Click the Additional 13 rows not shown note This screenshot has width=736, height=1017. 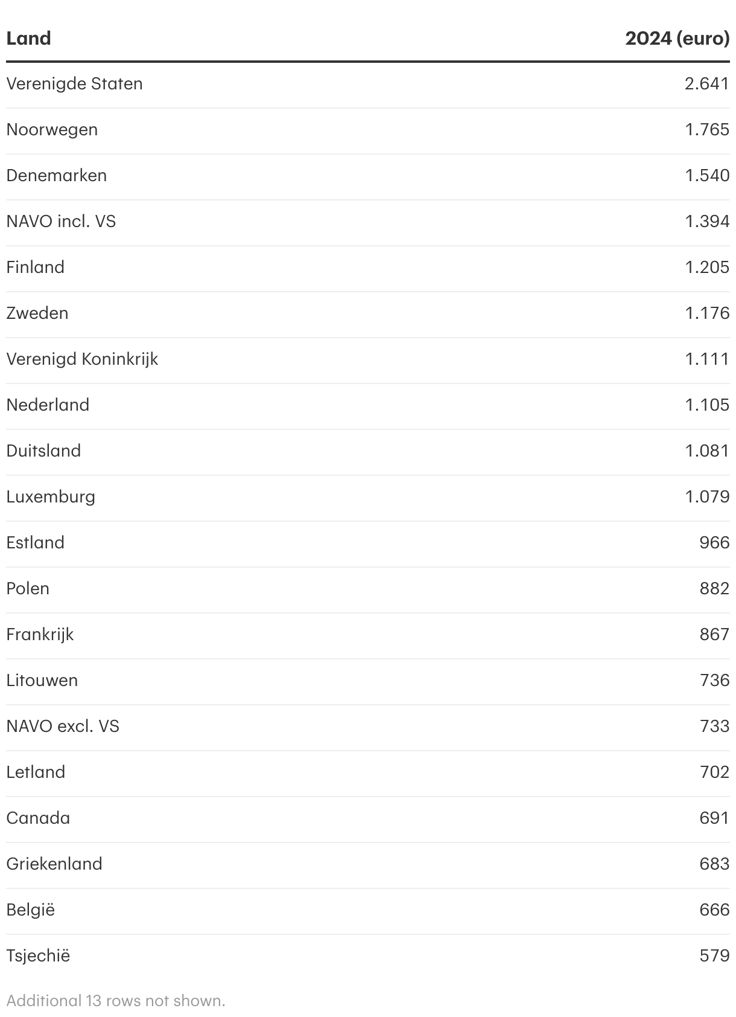point(115,1001)
